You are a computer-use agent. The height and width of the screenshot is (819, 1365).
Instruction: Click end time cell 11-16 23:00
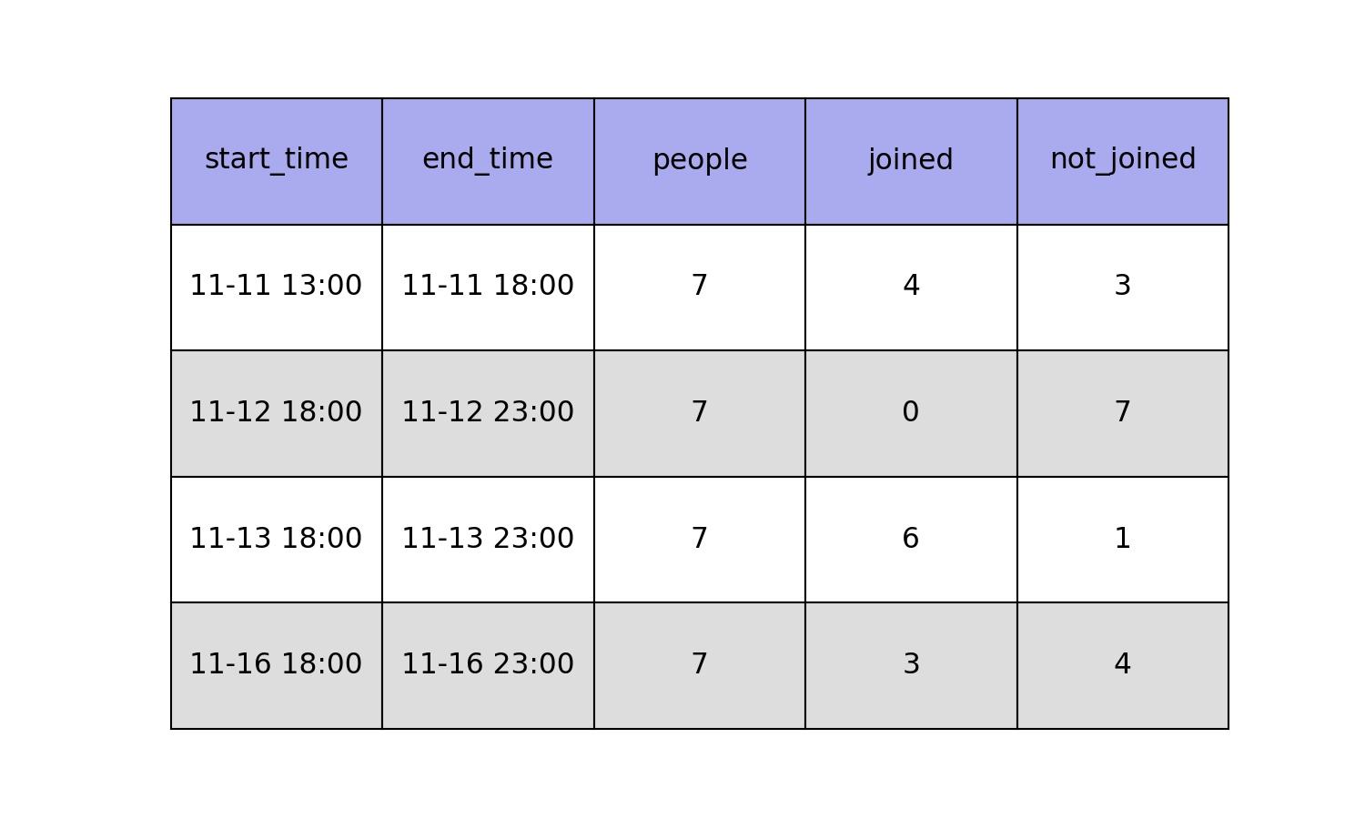(488, 665)
